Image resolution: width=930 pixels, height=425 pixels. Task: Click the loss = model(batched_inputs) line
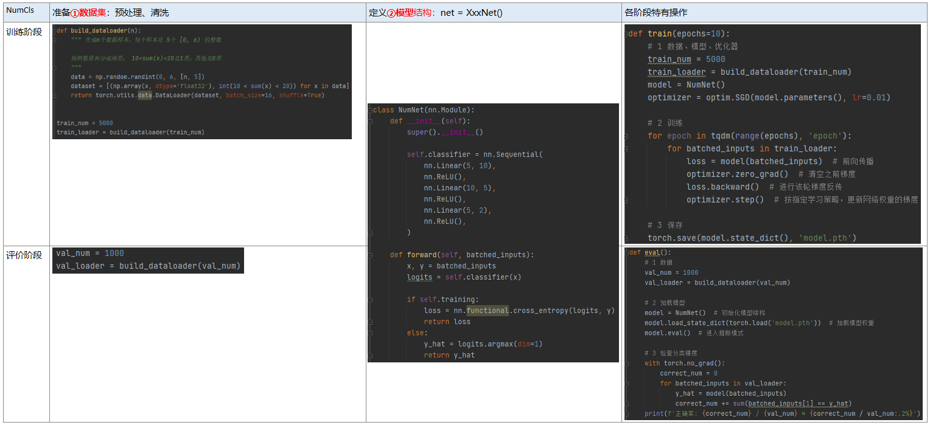pos(780,161)
